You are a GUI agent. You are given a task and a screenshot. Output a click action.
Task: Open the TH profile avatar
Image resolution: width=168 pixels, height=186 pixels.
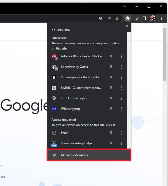(153, 18)
